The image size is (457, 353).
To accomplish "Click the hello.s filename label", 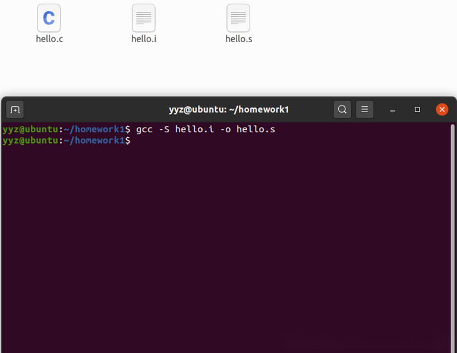I will point(238,39).
